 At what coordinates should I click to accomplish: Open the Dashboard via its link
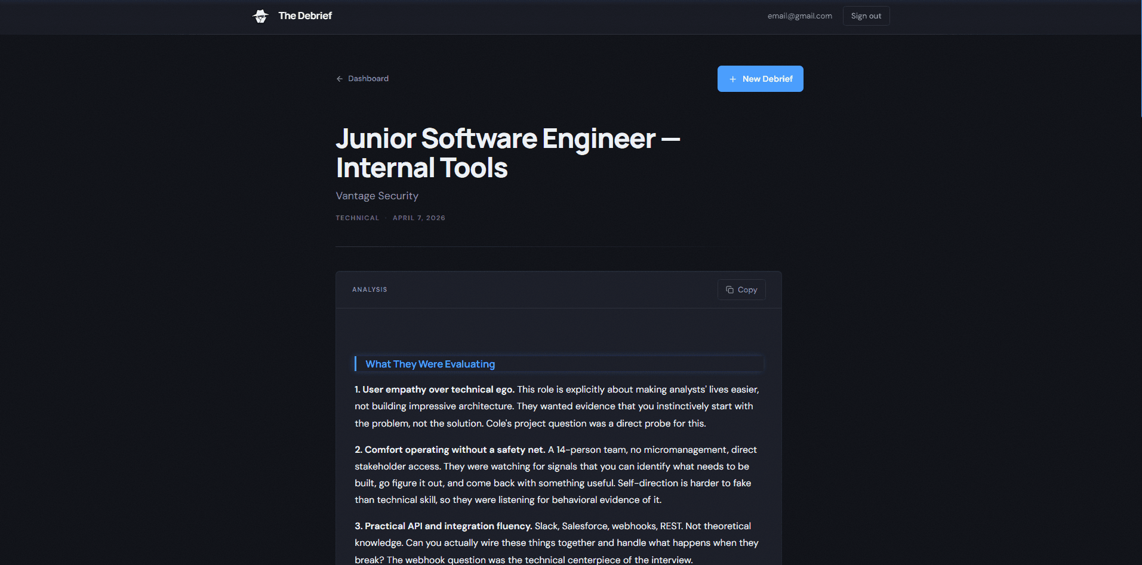point(368,78)
